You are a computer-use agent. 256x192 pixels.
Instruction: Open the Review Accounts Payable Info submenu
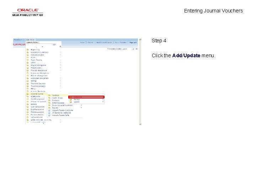point(62,106)
